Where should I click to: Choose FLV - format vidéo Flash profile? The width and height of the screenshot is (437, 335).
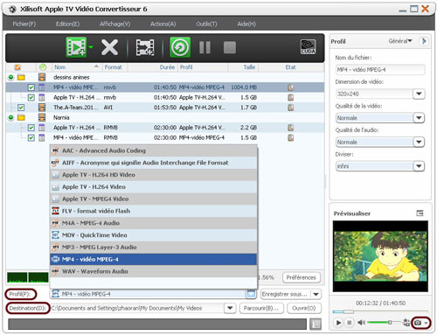(154, 211)
